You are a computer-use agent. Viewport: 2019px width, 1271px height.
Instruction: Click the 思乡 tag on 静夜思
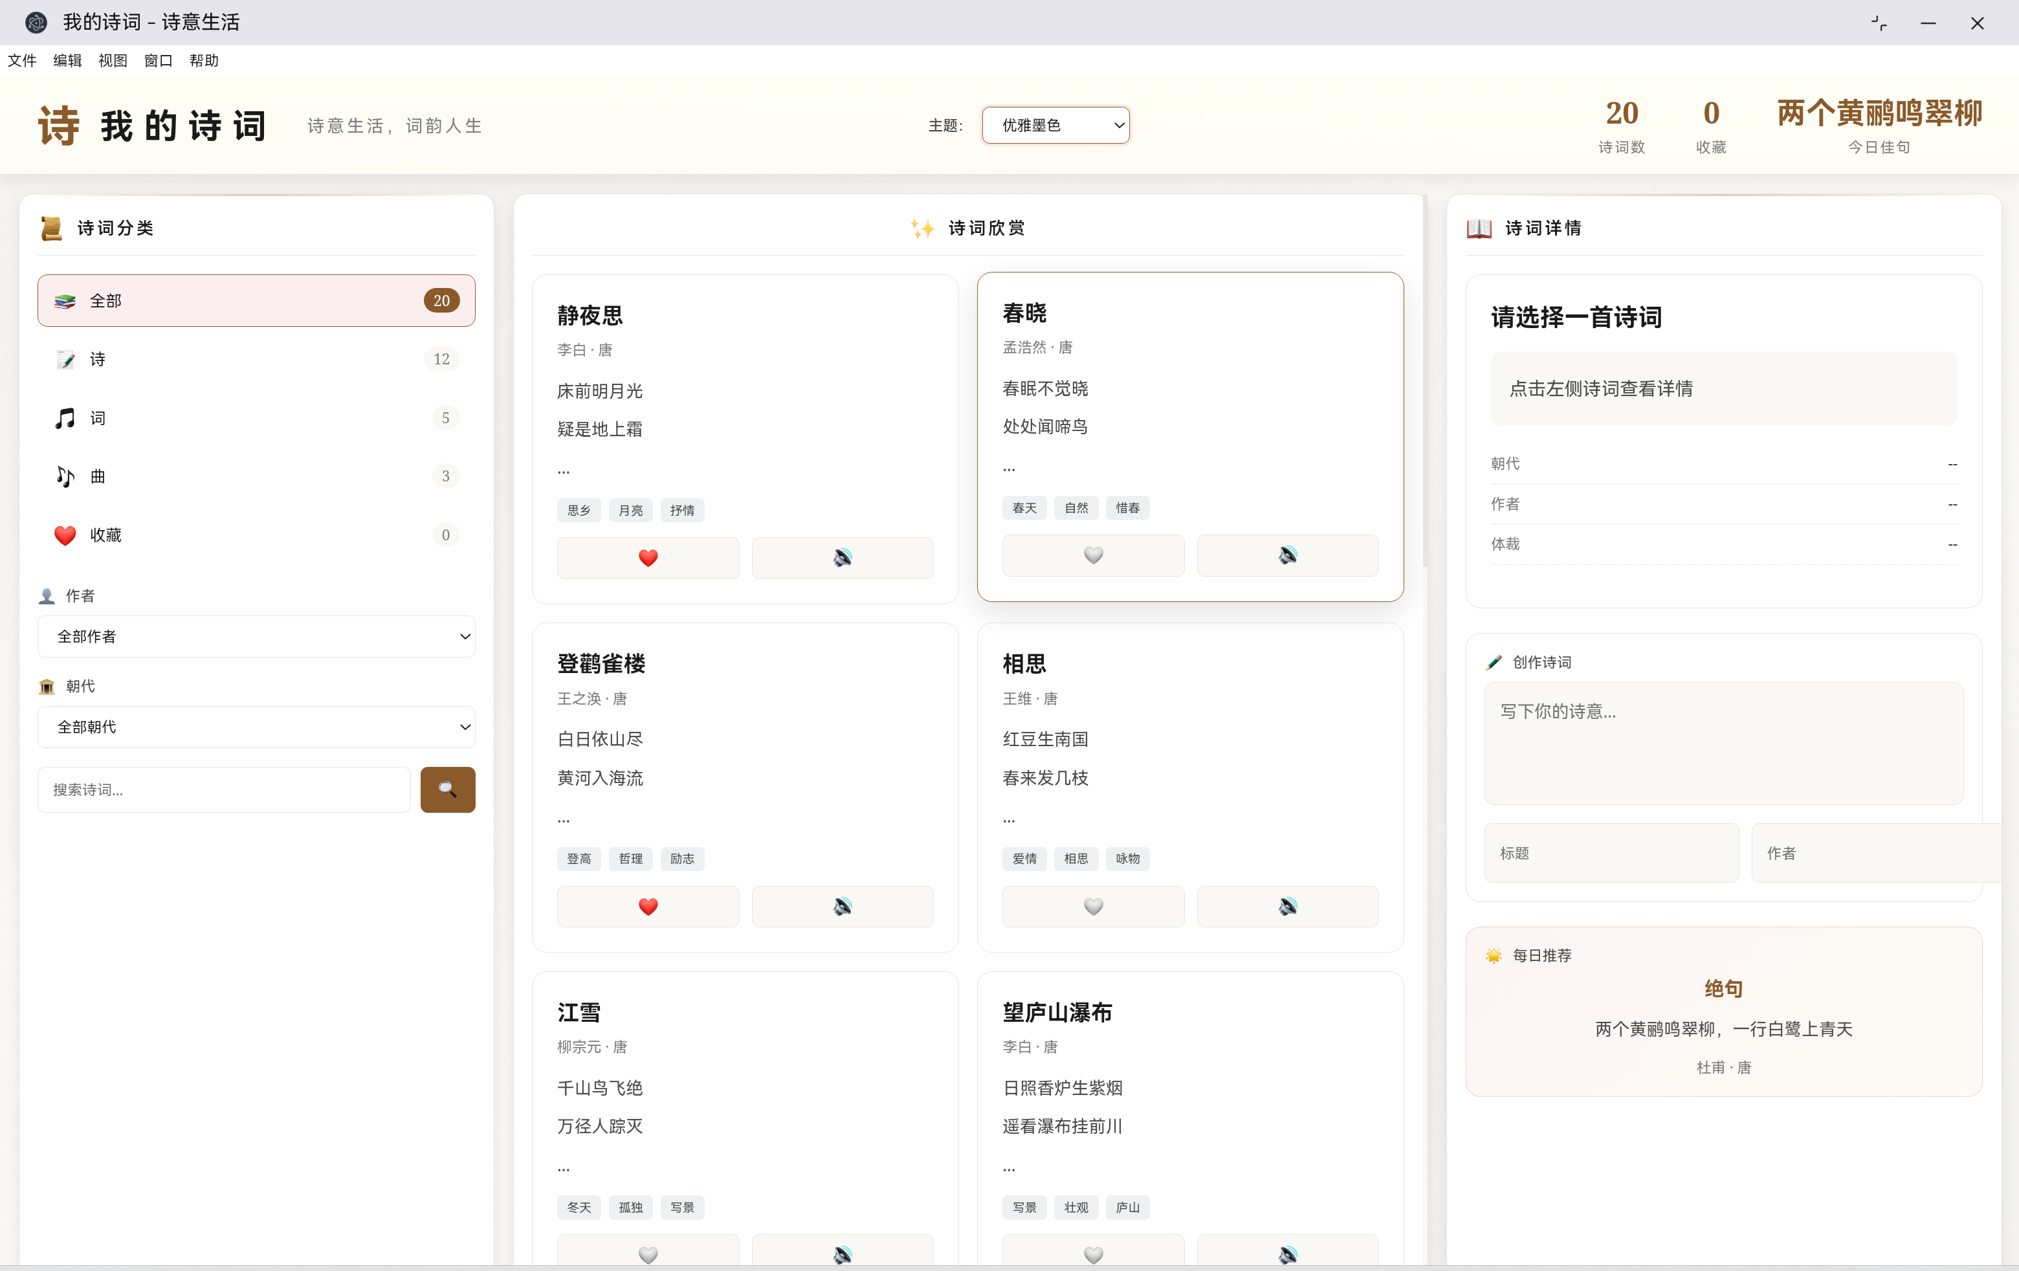(579, 511)
